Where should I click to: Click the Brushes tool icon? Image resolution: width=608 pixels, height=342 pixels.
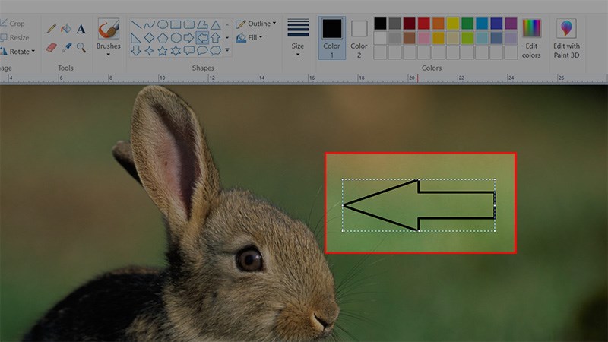[x=108, y=29]
